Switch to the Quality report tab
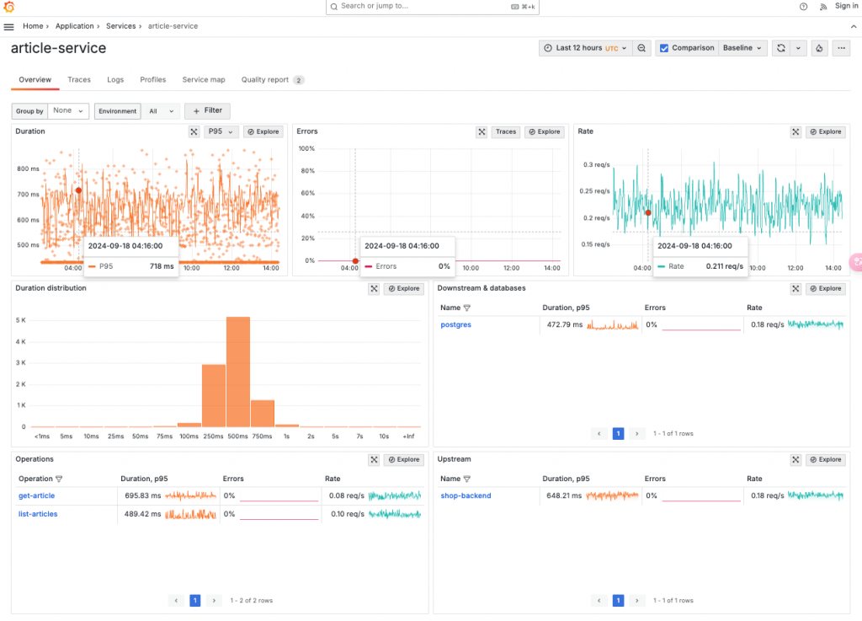The image size is (862, 621). click(272, 80)
